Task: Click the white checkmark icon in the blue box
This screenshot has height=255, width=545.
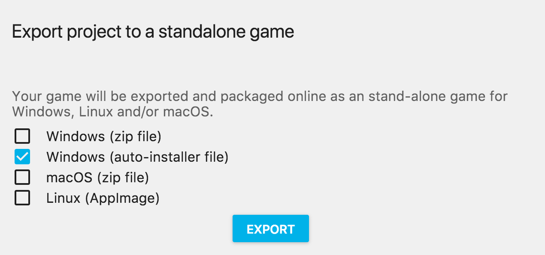Action: (22, 157)
